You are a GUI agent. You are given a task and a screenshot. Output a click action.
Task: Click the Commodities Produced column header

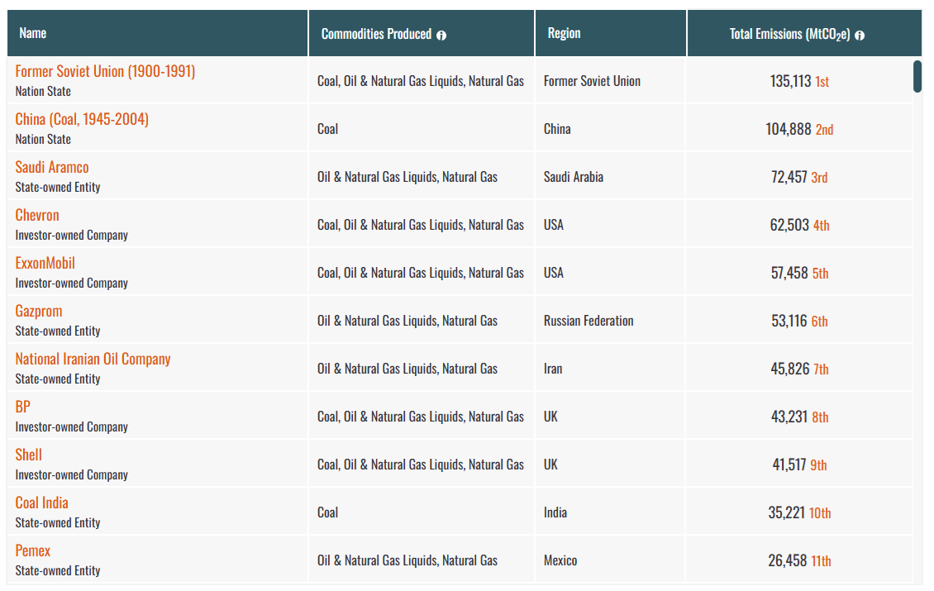376,34
